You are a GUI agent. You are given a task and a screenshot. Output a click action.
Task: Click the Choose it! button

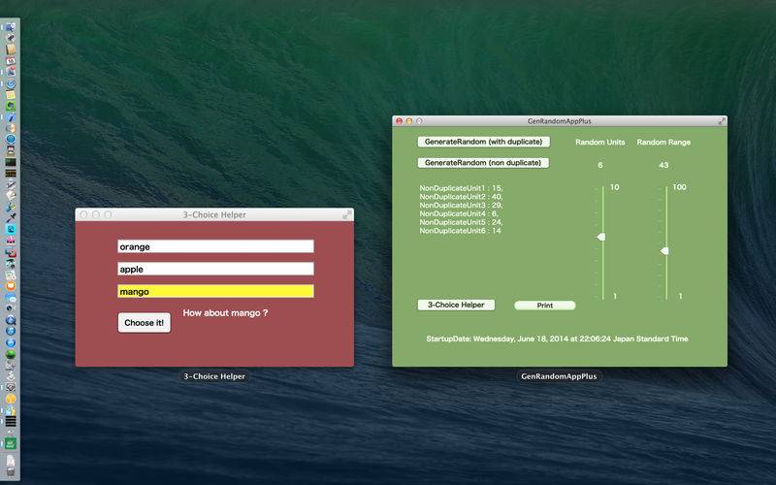pyautogui.click(x=144, y=323)
